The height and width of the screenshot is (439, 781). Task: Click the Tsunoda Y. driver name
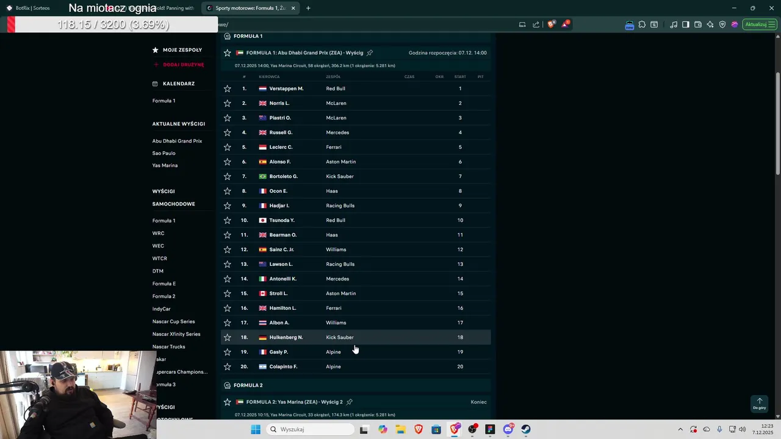[282, 220]
